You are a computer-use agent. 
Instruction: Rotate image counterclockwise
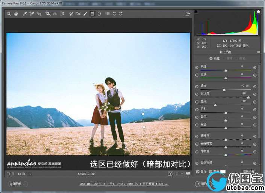coord(114,14)
